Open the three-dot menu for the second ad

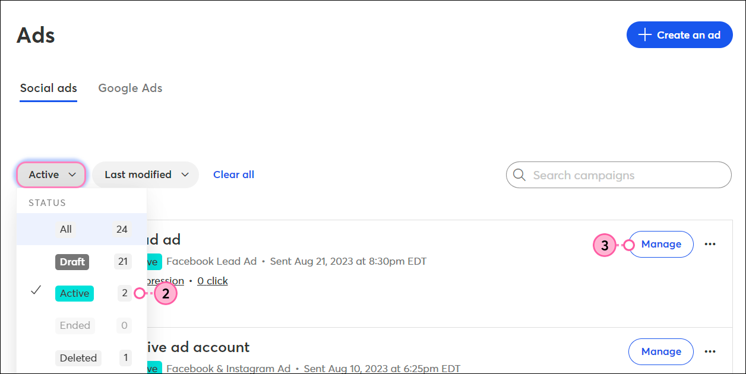point(710,351)
